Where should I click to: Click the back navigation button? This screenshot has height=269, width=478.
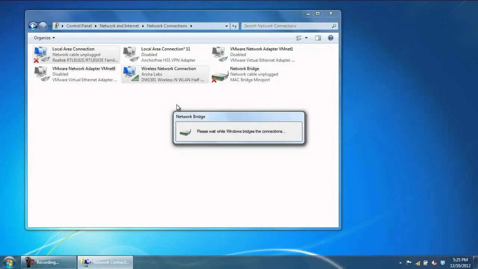pos(33,26)
